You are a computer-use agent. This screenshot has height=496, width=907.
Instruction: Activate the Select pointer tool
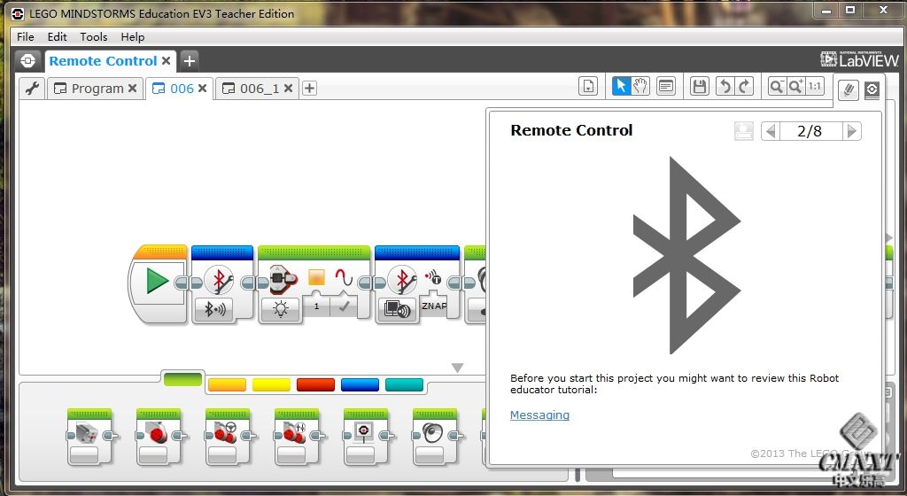[x=621, y=86]
